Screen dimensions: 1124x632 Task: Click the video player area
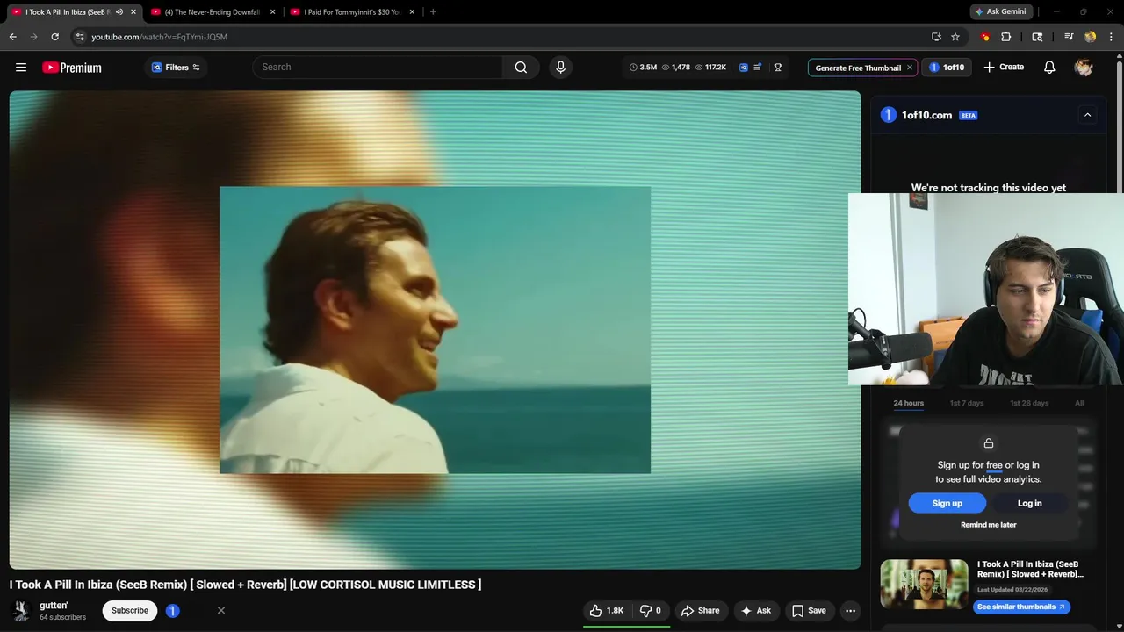tap(435, 330)
